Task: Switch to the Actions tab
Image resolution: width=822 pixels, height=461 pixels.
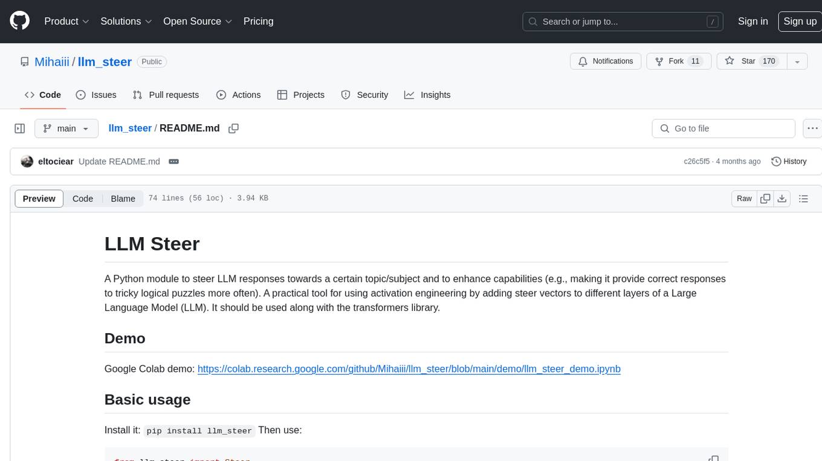Action: tap(238, 95)
